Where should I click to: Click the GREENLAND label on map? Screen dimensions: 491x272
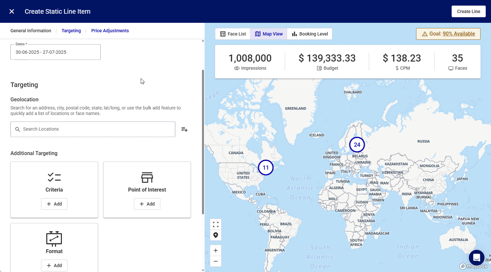point(296,108)
